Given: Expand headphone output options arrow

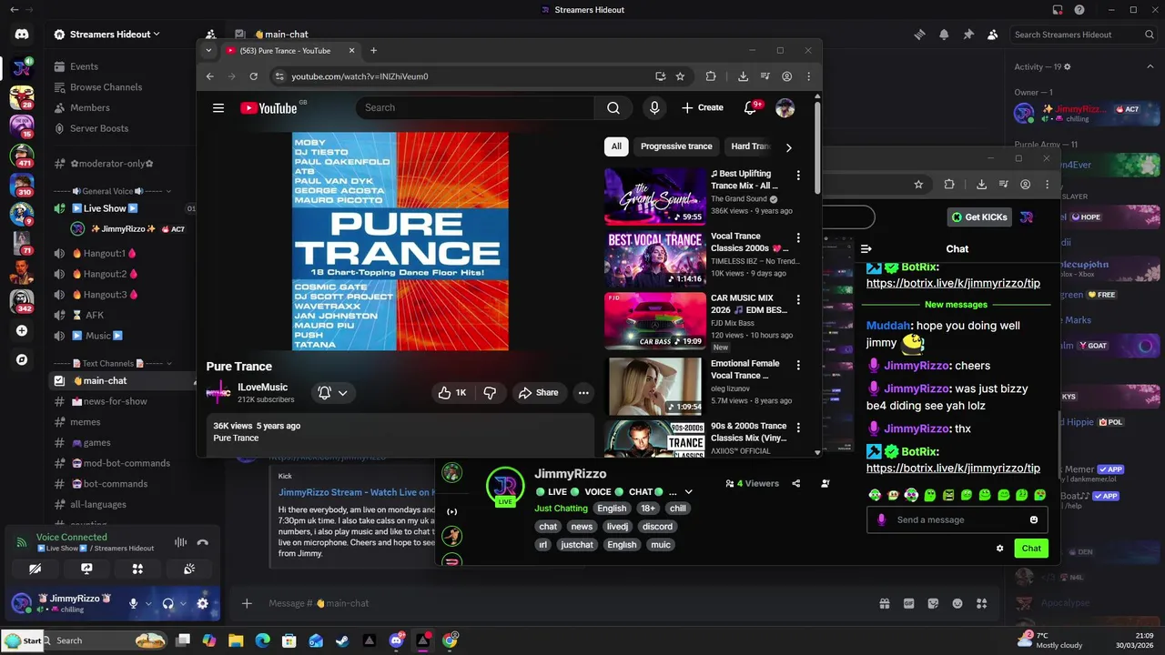Looking at the screenshot, I should pos(182,603).
